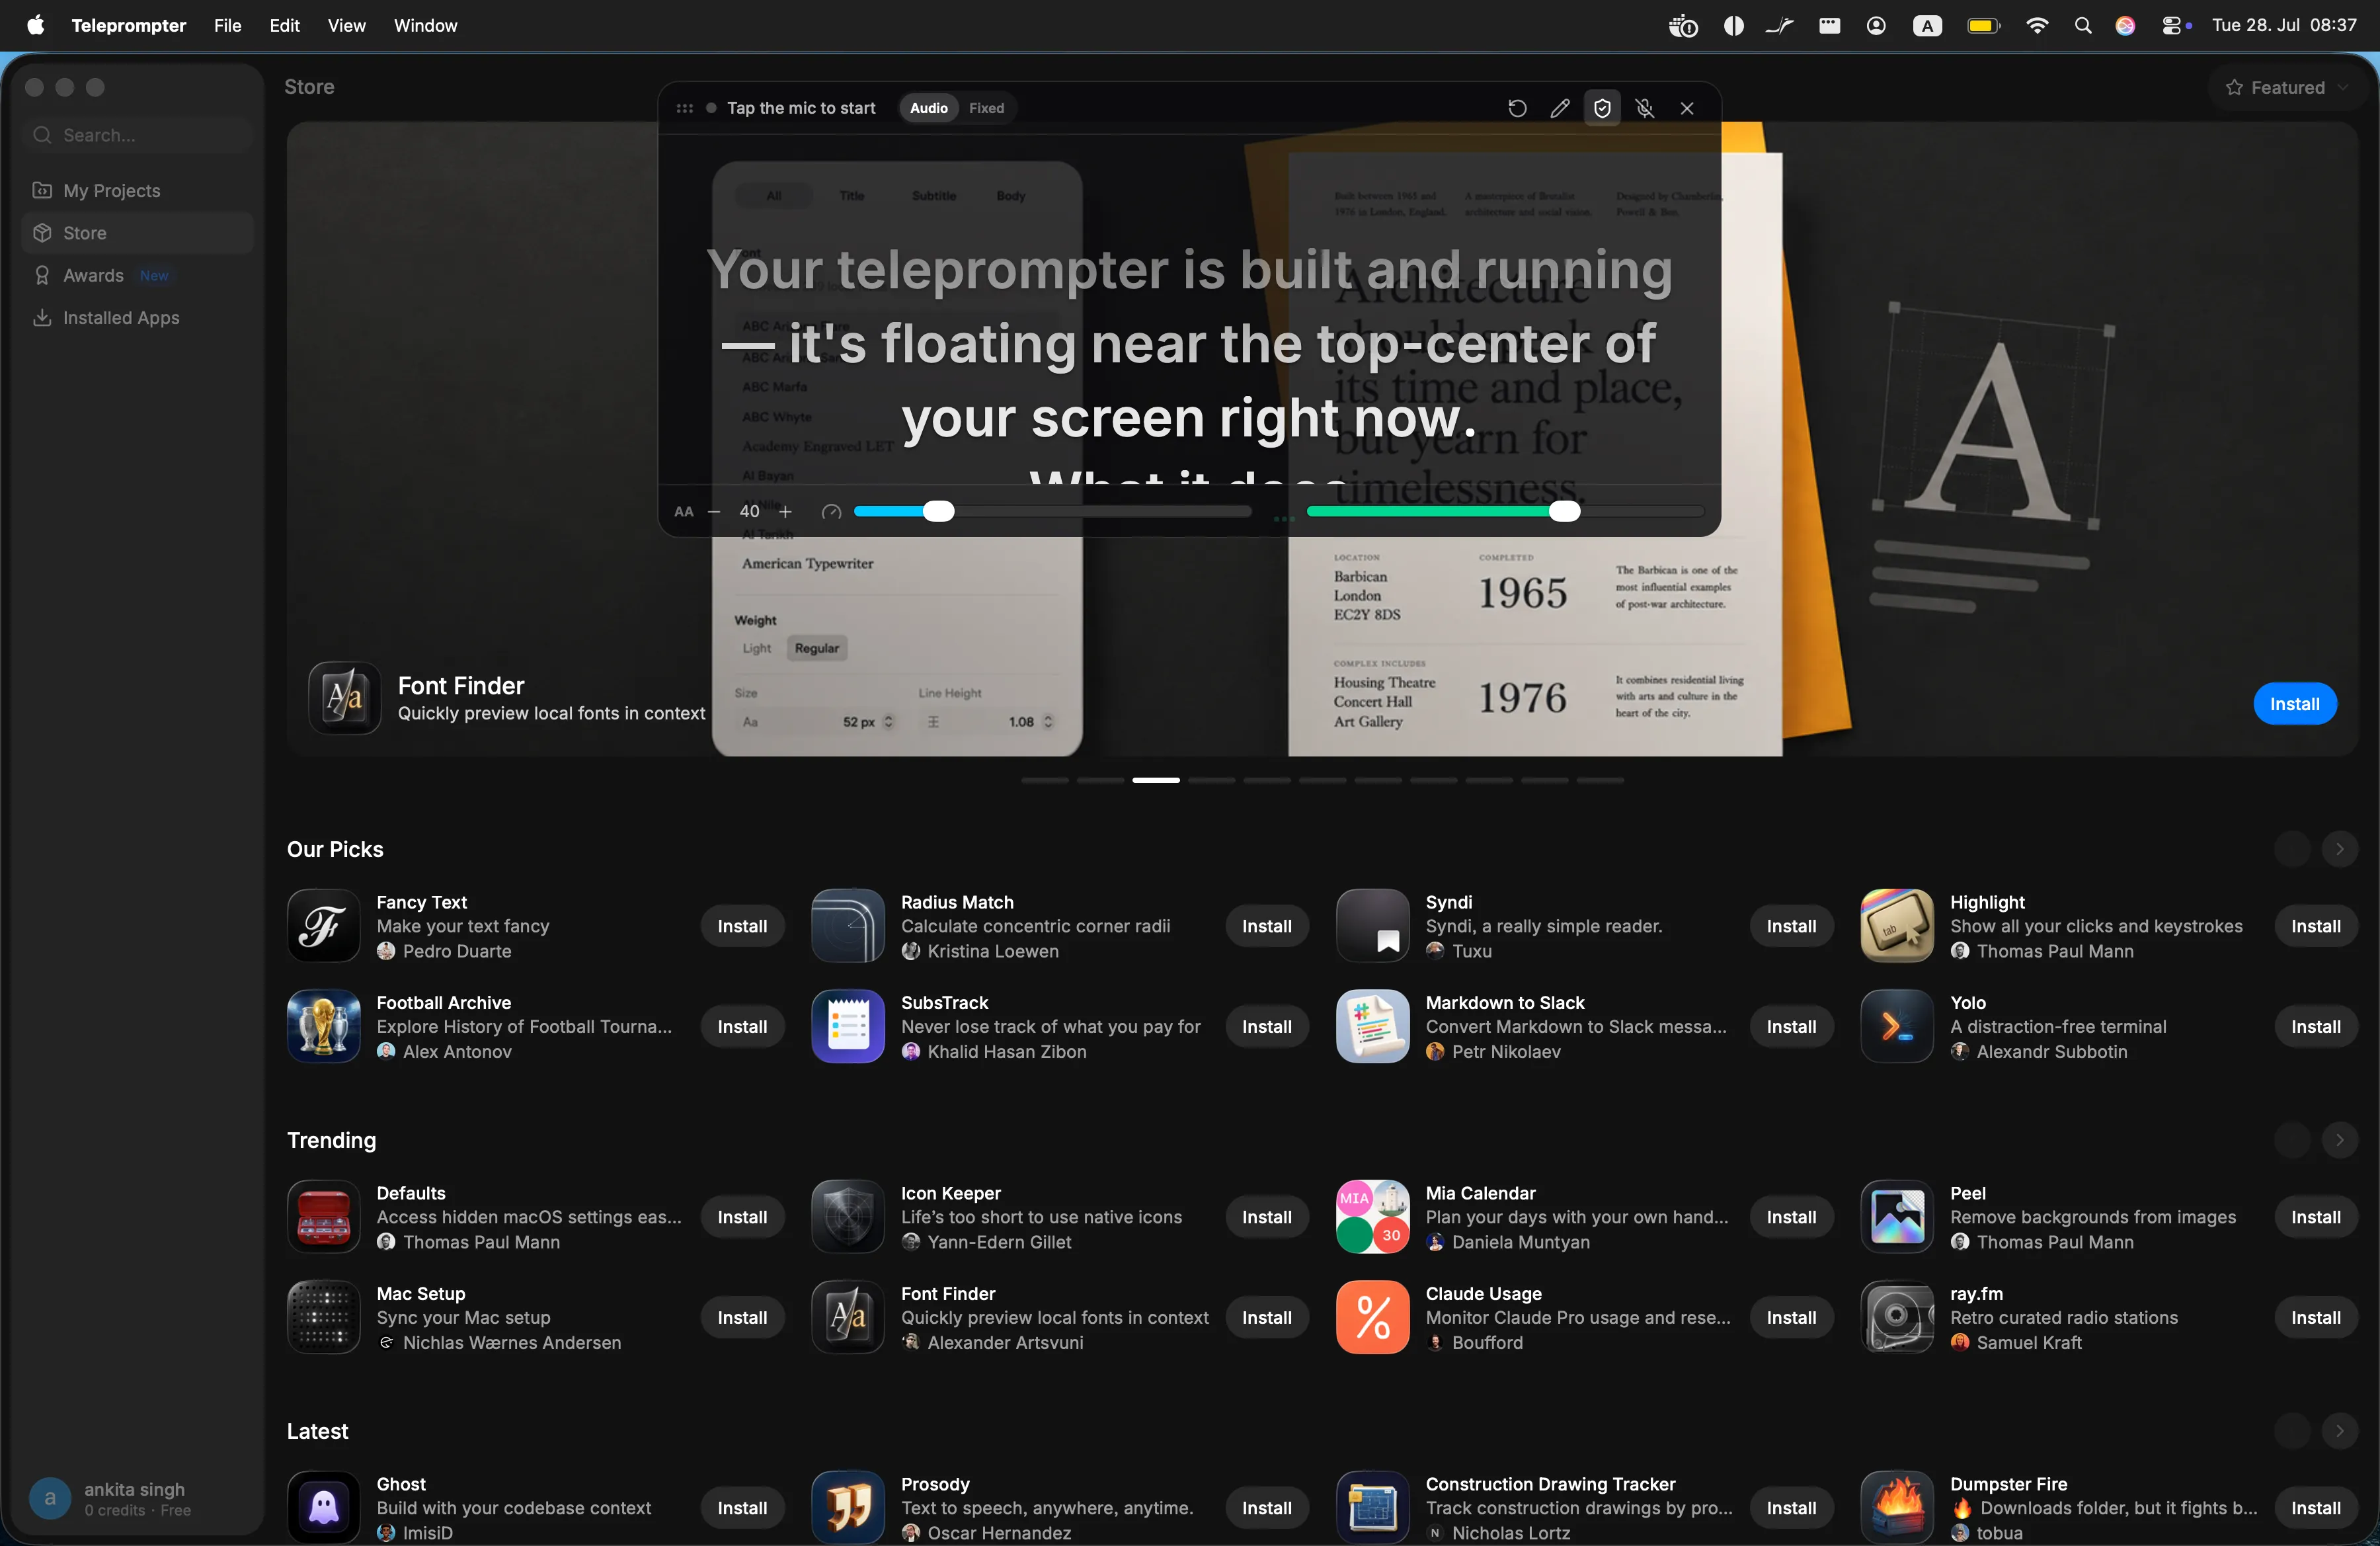Decrease teleprompter font size with minus
The width and height of the screenshot is (2380, 1546).
pos(714,512)
